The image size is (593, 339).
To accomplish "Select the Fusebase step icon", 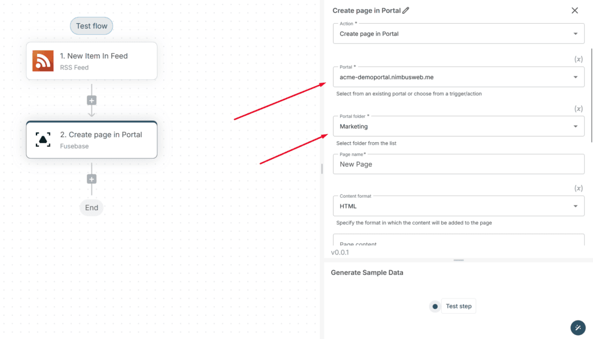I will [x=43, y=139].
